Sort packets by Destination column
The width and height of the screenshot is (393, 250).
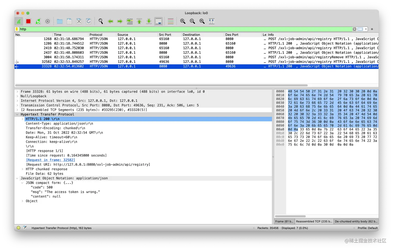click(203, 35)
